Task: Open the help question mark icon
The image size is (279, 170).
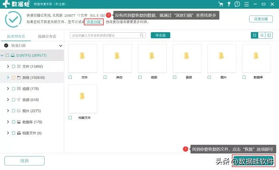Action: (237, 4)
